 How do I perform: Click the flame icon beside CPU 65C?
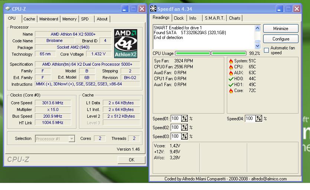231,67
